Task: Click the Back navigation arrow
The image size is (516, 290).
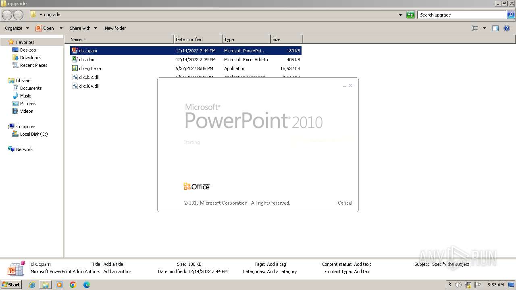Action: 7,15
